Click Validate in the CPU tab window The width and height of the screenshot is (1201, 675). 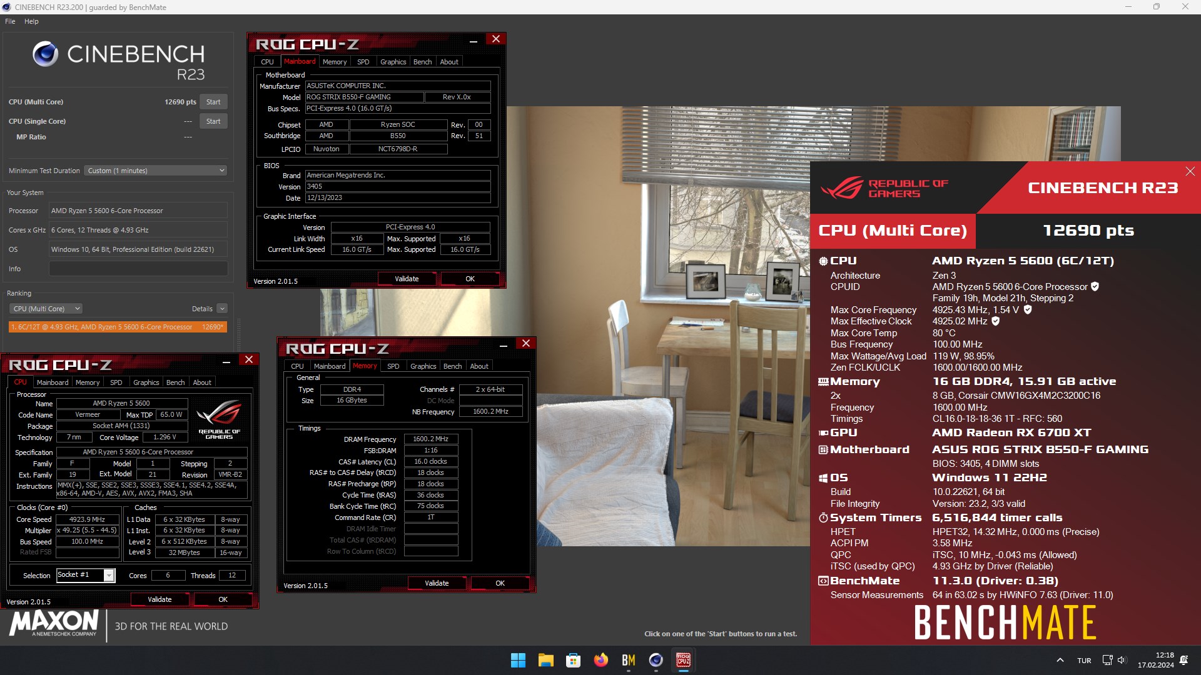pos(160,599)
